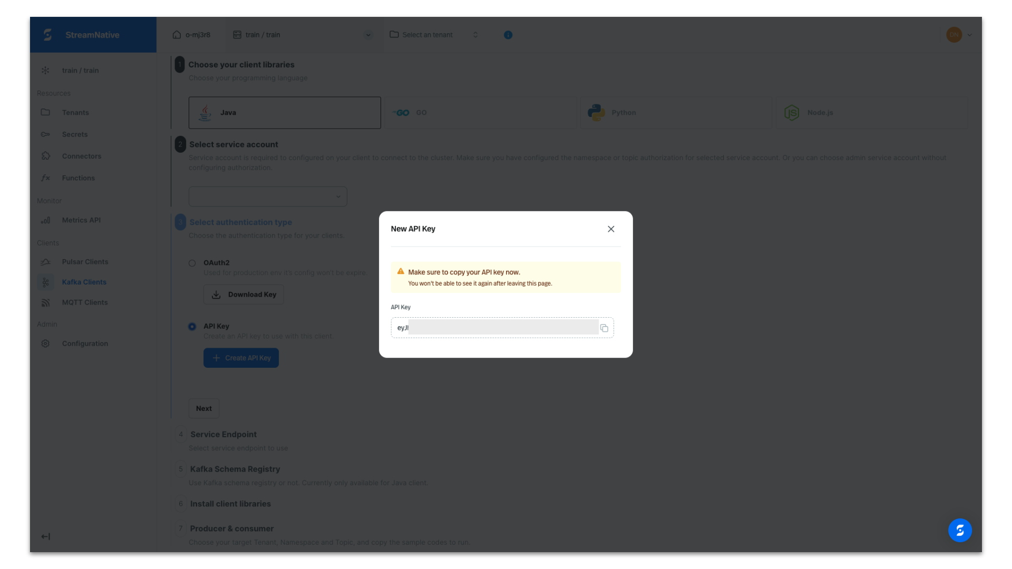Open the train / train instance dropdown
This screenshot has height=569, width=1012.
(x=367, y=35)
